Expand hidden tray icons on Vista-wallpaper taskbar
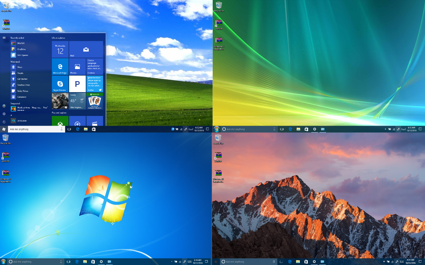The image size is (425, 265). pyautogui.click(x=386, y=129)
